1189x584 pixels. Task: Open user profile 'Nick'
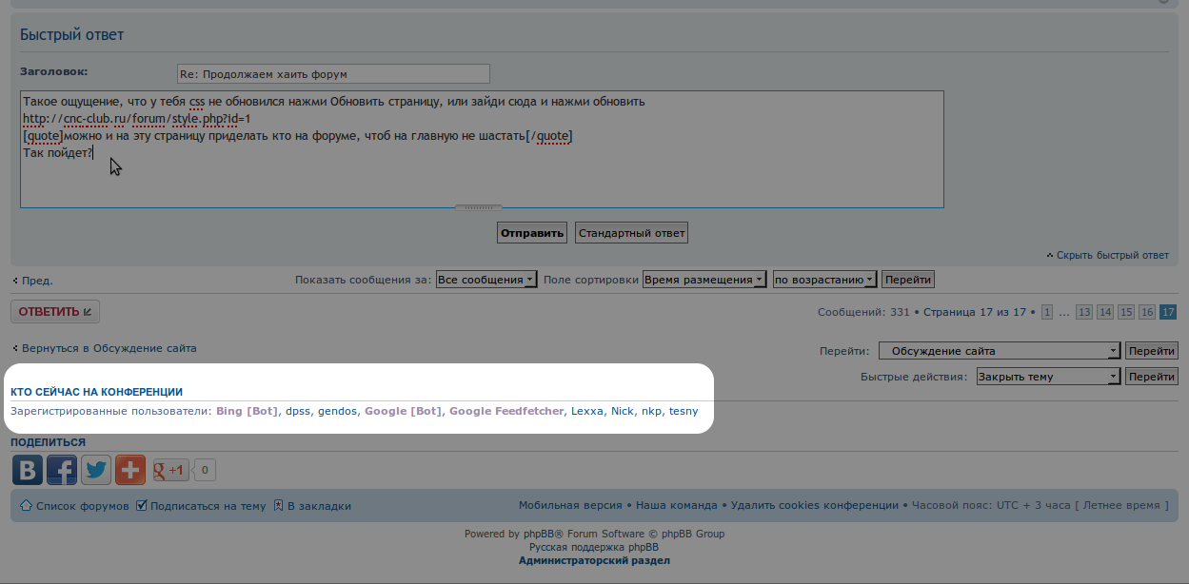tap(622, 412)
